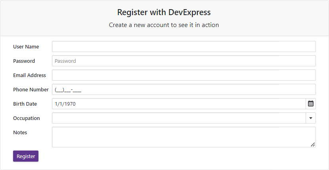Click the "Create a new account" subtitle

point(164,25)
